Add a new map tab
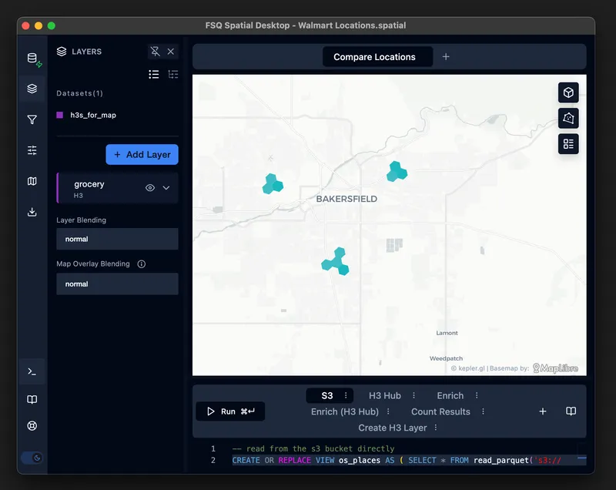 (446, 57)
